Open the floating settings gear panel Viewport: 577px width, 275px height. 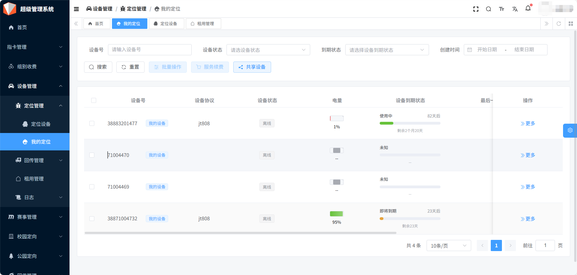point(570,131)
